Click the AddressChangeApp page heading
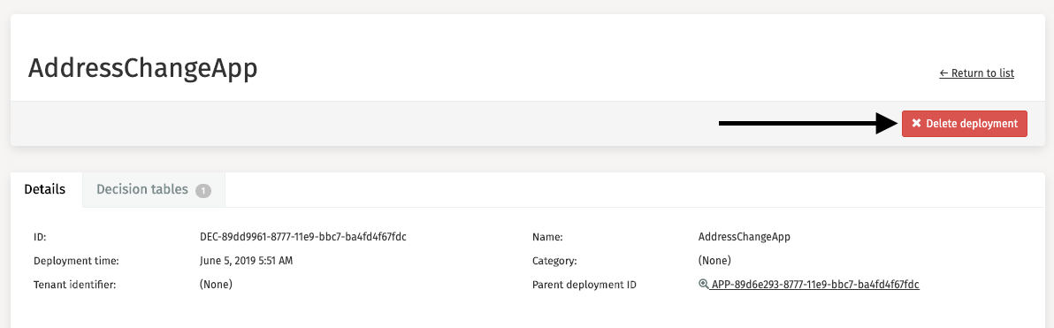Viewport: 1054px width, 328px height. click(142, 69)
